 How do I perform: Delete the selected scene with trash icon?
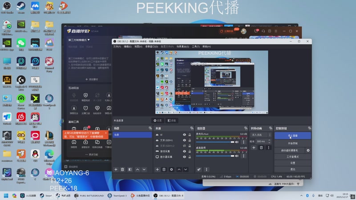pyautogui.click(x=122, y=169)
